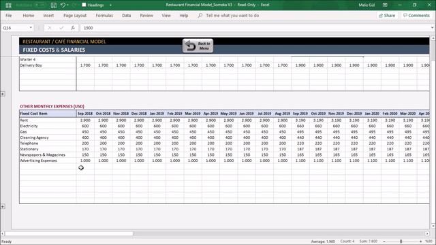
Task: Click the Insert Function fx icon
Action: coord(73,28)
